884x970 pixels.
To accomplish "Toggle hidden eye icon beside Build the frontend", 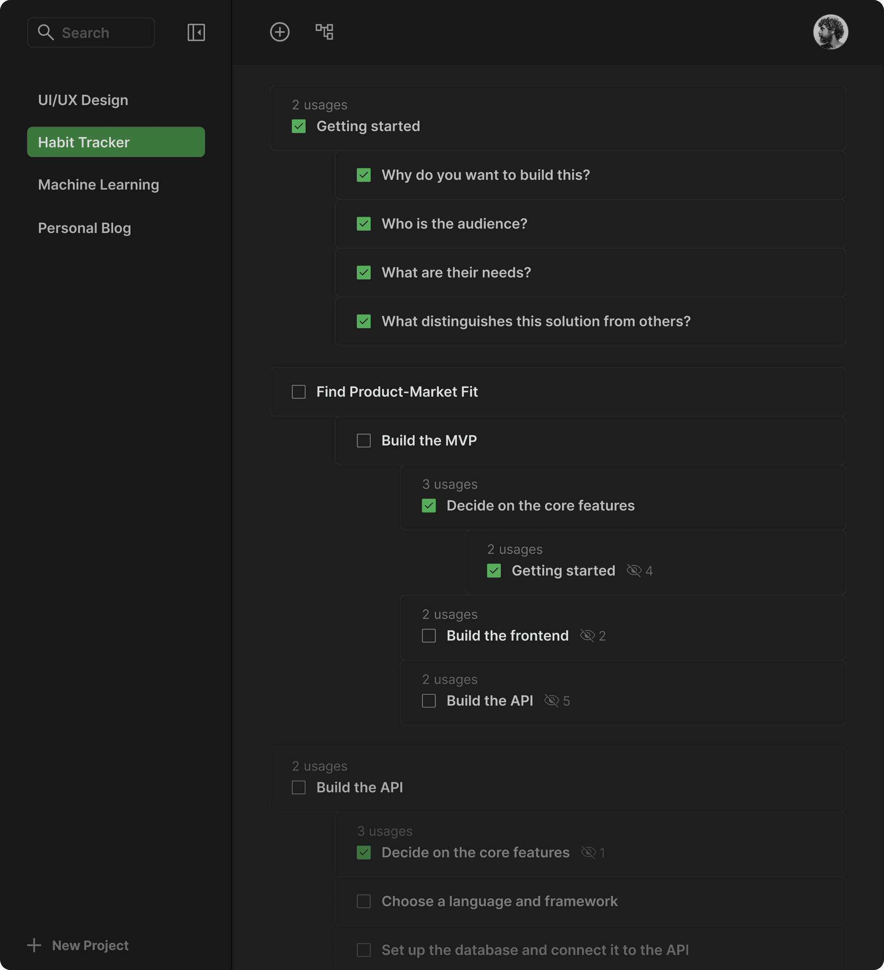I will (587, 635).
